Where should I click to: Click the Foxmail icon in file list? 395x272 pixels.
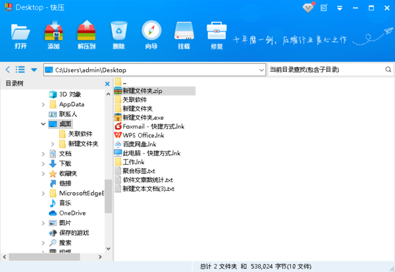point(118,126)
